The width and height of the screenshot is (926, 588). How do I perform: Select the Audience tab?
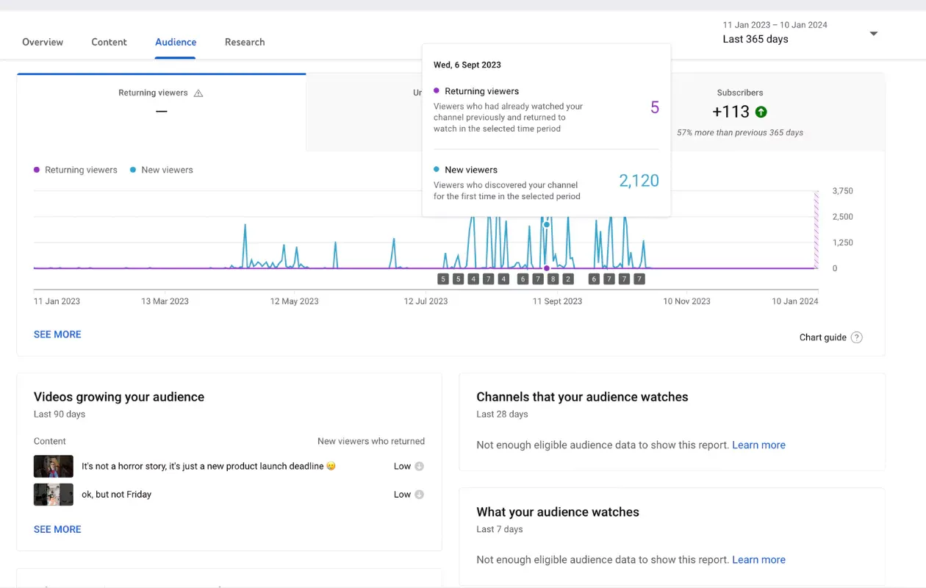[x=176, y=42]
